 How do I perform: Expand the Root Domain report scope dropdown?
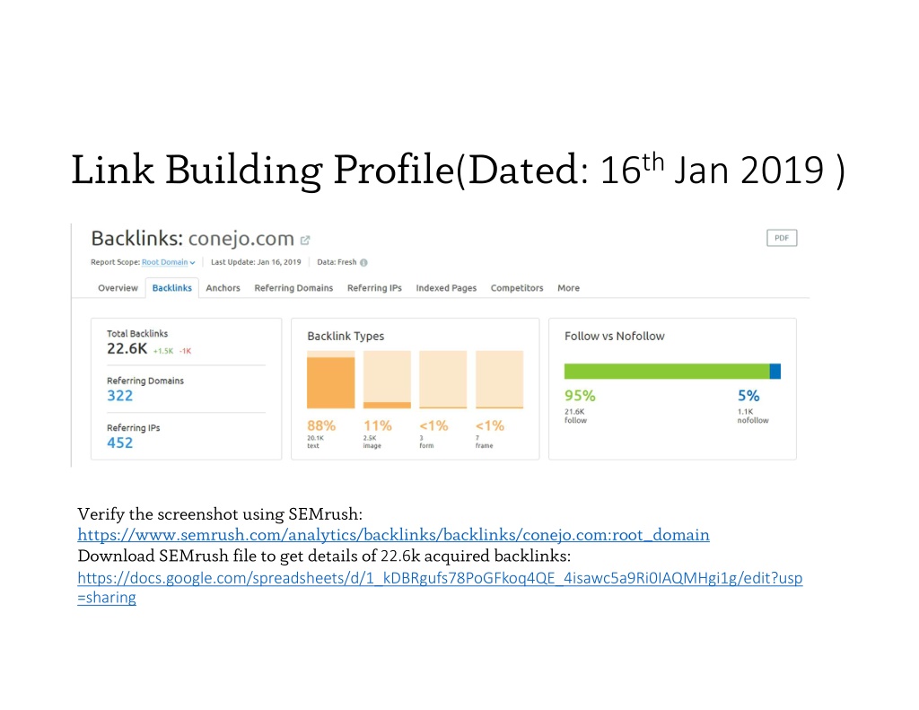coord(168,262)
